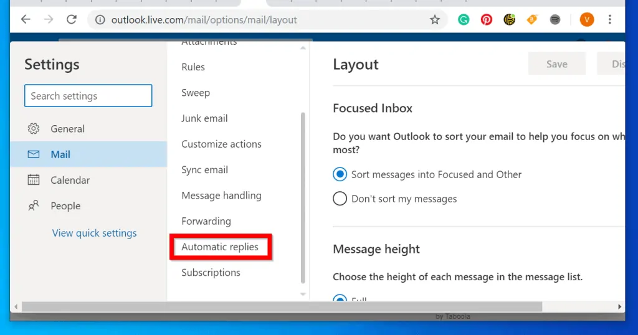The height and width of the screenshot is (335, 638).
Task: Open the Chrome three-dot menu
Action: pos(609,19)
